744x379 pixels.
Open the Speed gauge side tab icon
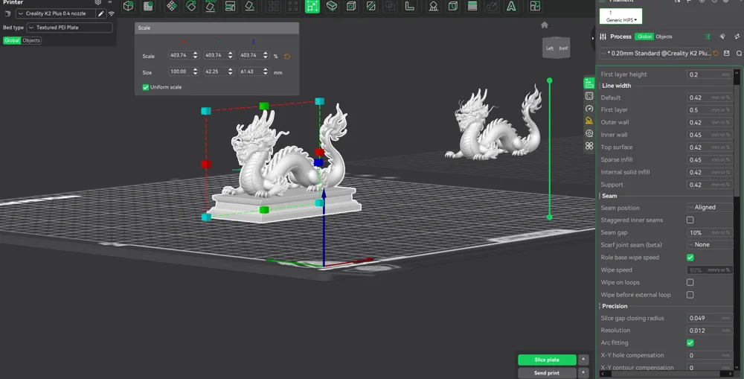(589, 108)
